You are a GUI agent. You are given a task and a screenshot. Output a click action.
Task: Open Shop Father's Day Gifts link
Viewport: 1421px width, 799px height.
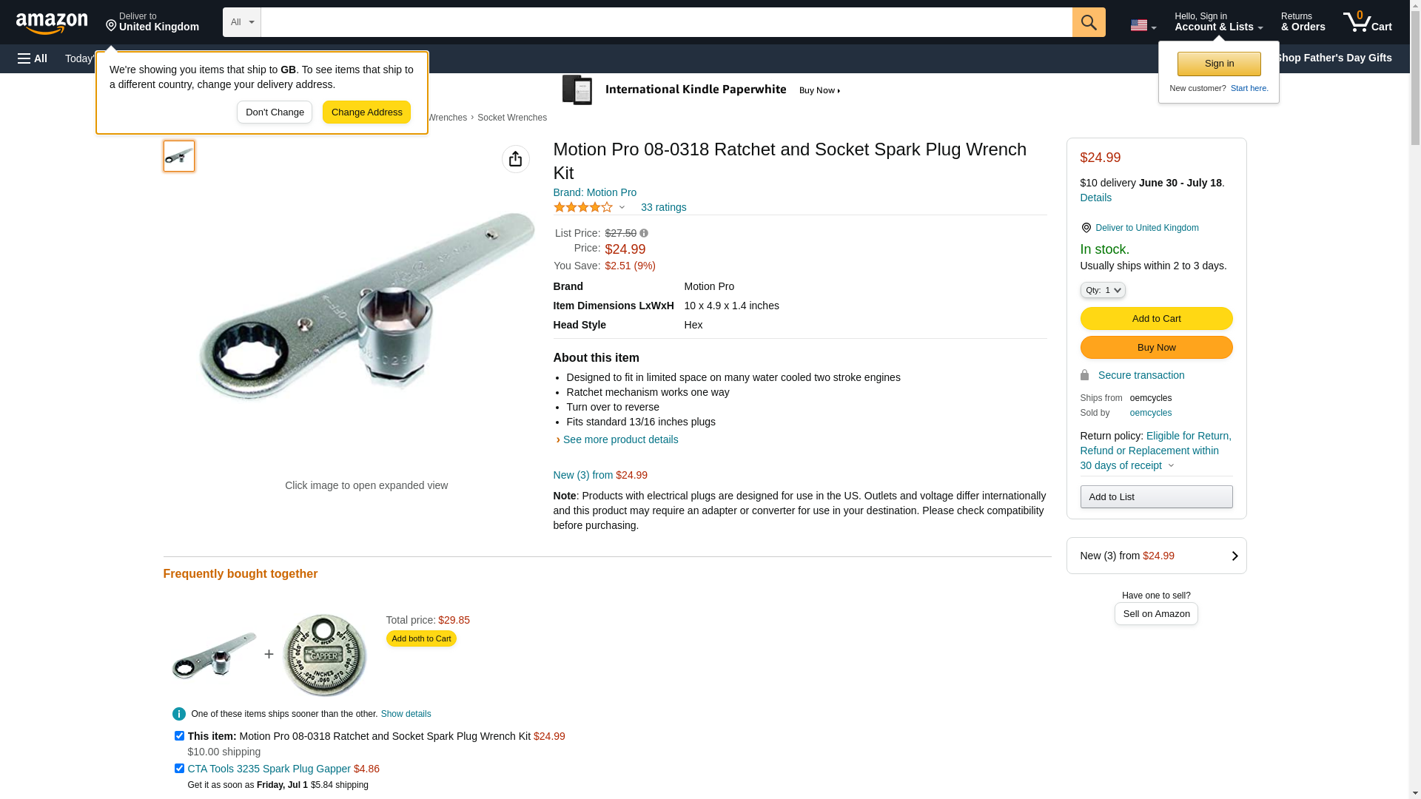click(1332, 58)
